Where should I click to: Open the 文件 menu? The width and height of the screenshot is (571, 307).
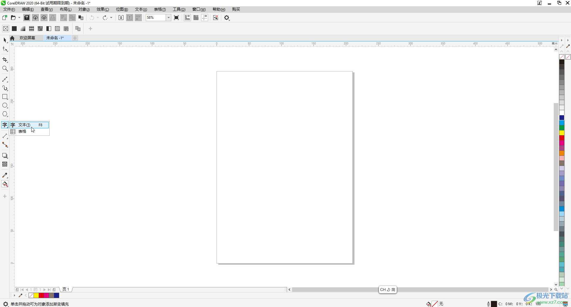[9, 9]
